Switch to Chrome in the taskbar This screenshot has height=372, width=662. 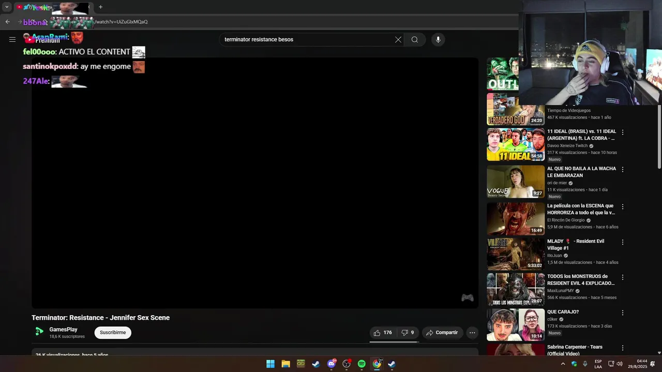pyautogui.click(x=377, y=364)
